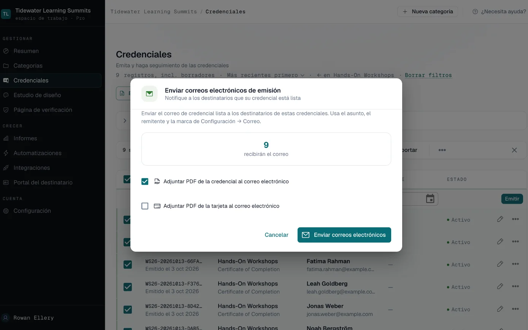Screen dimensions: 528x330
Task: Check Adjuntar PDF de la tarjeta
Action: (x=145, y=206)
